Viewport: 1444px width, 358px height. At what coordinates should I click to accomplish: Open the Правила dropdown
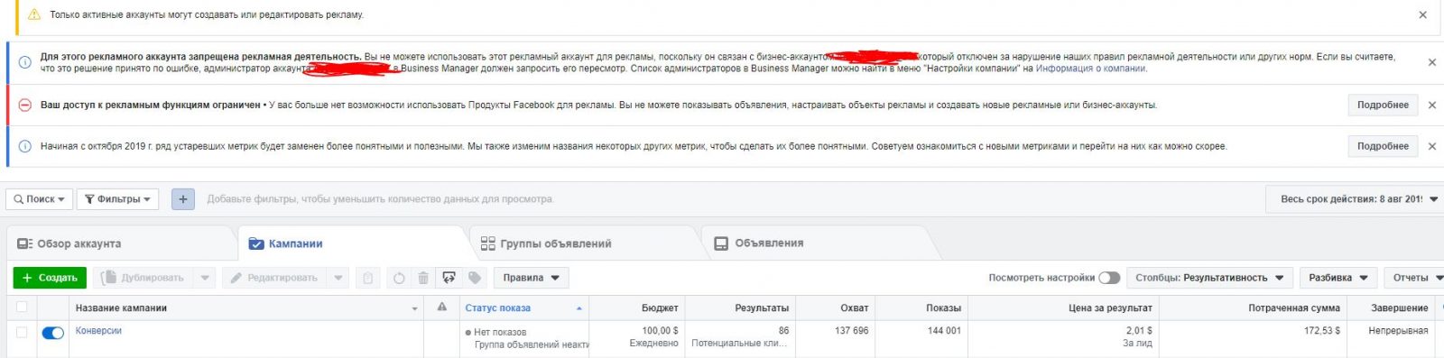(532, 278)
